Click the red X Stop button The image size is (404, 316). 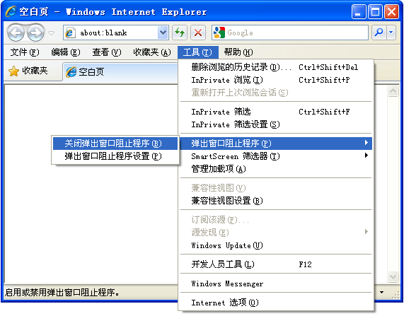(198, 33)
